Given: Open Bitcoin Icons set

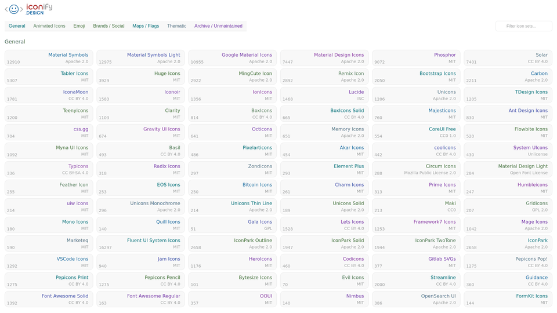Looking at the screenshot, I should point(232,188).
